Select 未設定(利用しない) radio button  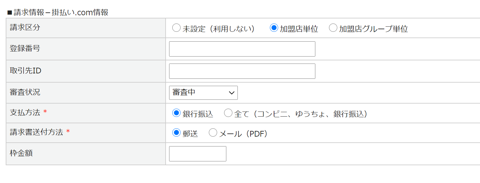click(x=176, y=28)
